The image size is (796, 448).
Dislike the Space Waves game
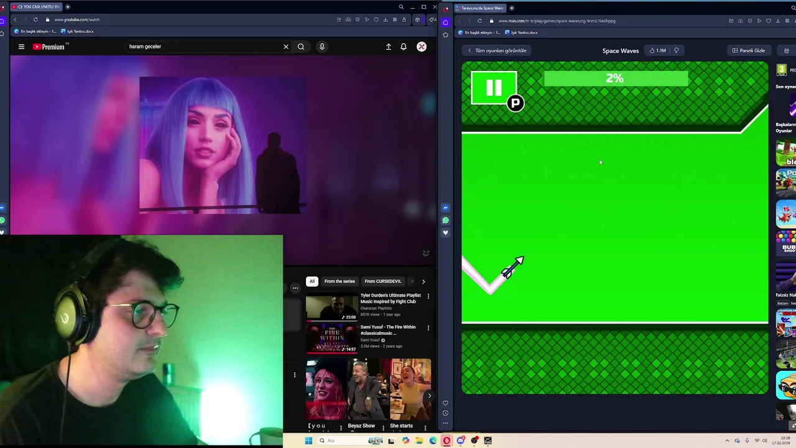coord(677,50)
